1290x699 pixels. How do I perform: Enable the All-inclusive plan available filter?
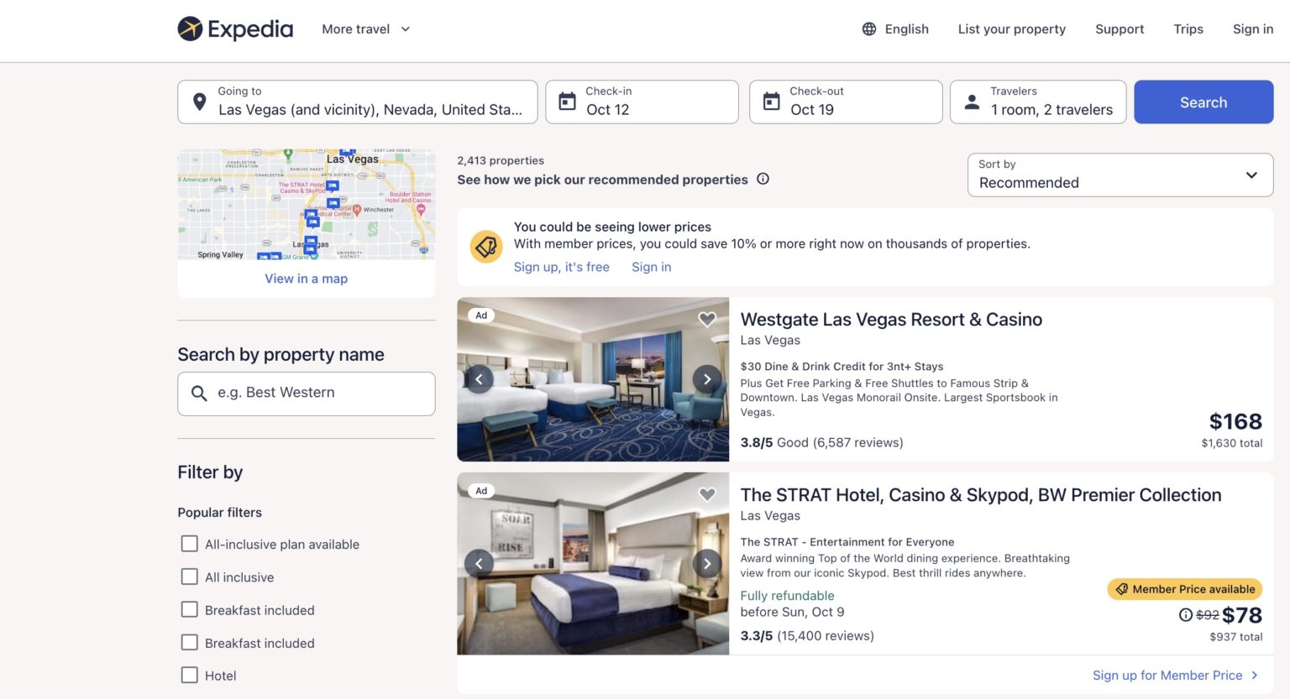189,544
